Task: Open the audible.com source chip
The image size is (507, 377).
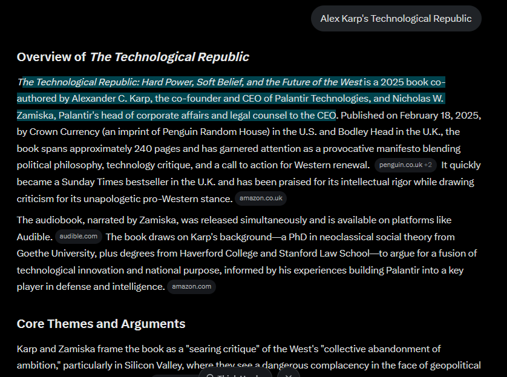Action: tap(79, 237)
